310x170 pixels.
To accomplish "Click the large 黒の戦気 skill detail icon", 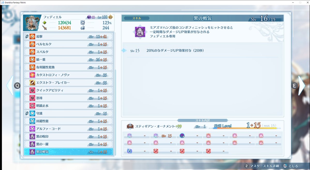I will 140,32.
